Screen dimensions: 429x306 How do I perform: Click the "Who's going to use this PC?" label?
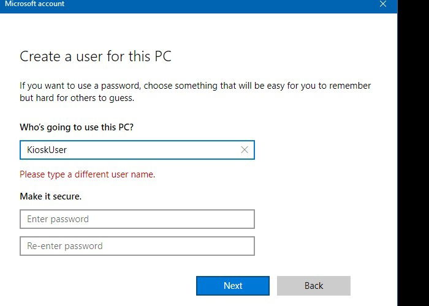point(77,127)
